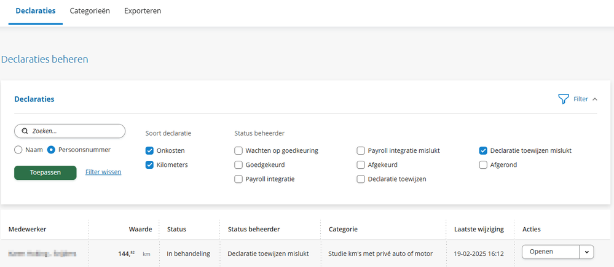This screenshot has height=267, width=614.
Task: Enable Wachten op goedkeuring filter
Action: tap(238, 150)
